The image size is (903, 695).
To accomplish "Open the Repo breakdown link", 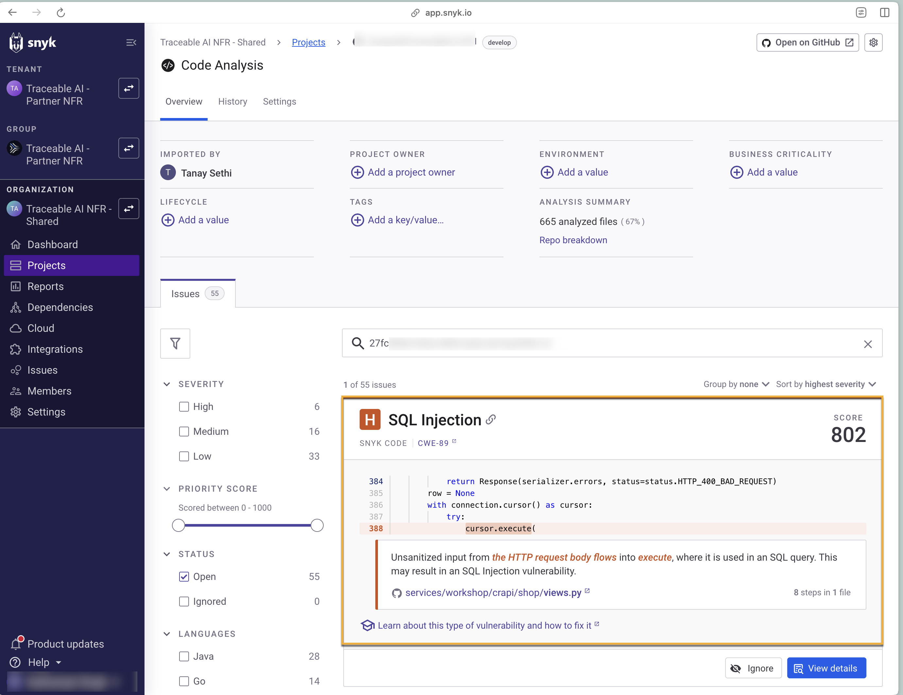I will [573, 240].
